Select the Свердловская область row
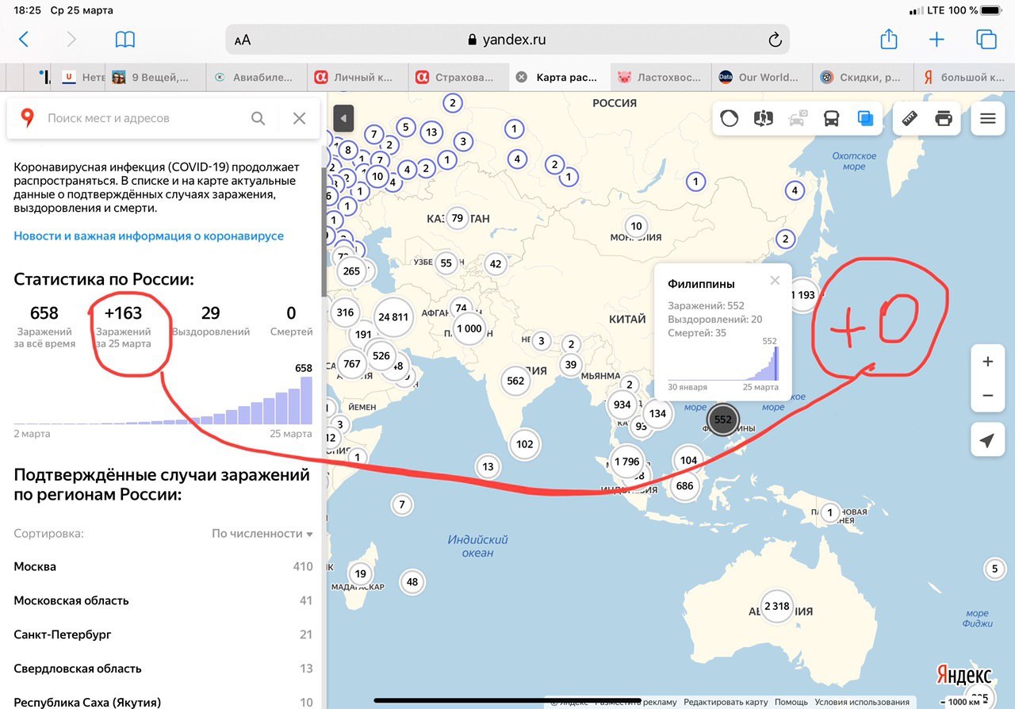The image size is (1015, 709). (163, 669)
